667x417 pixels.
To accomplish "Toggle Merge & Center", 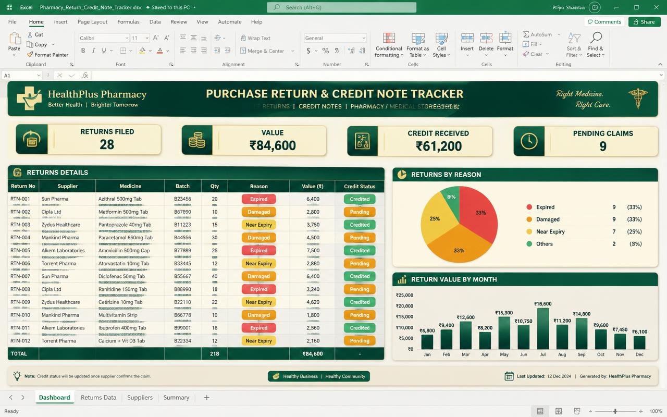I will tap(262, 51).
